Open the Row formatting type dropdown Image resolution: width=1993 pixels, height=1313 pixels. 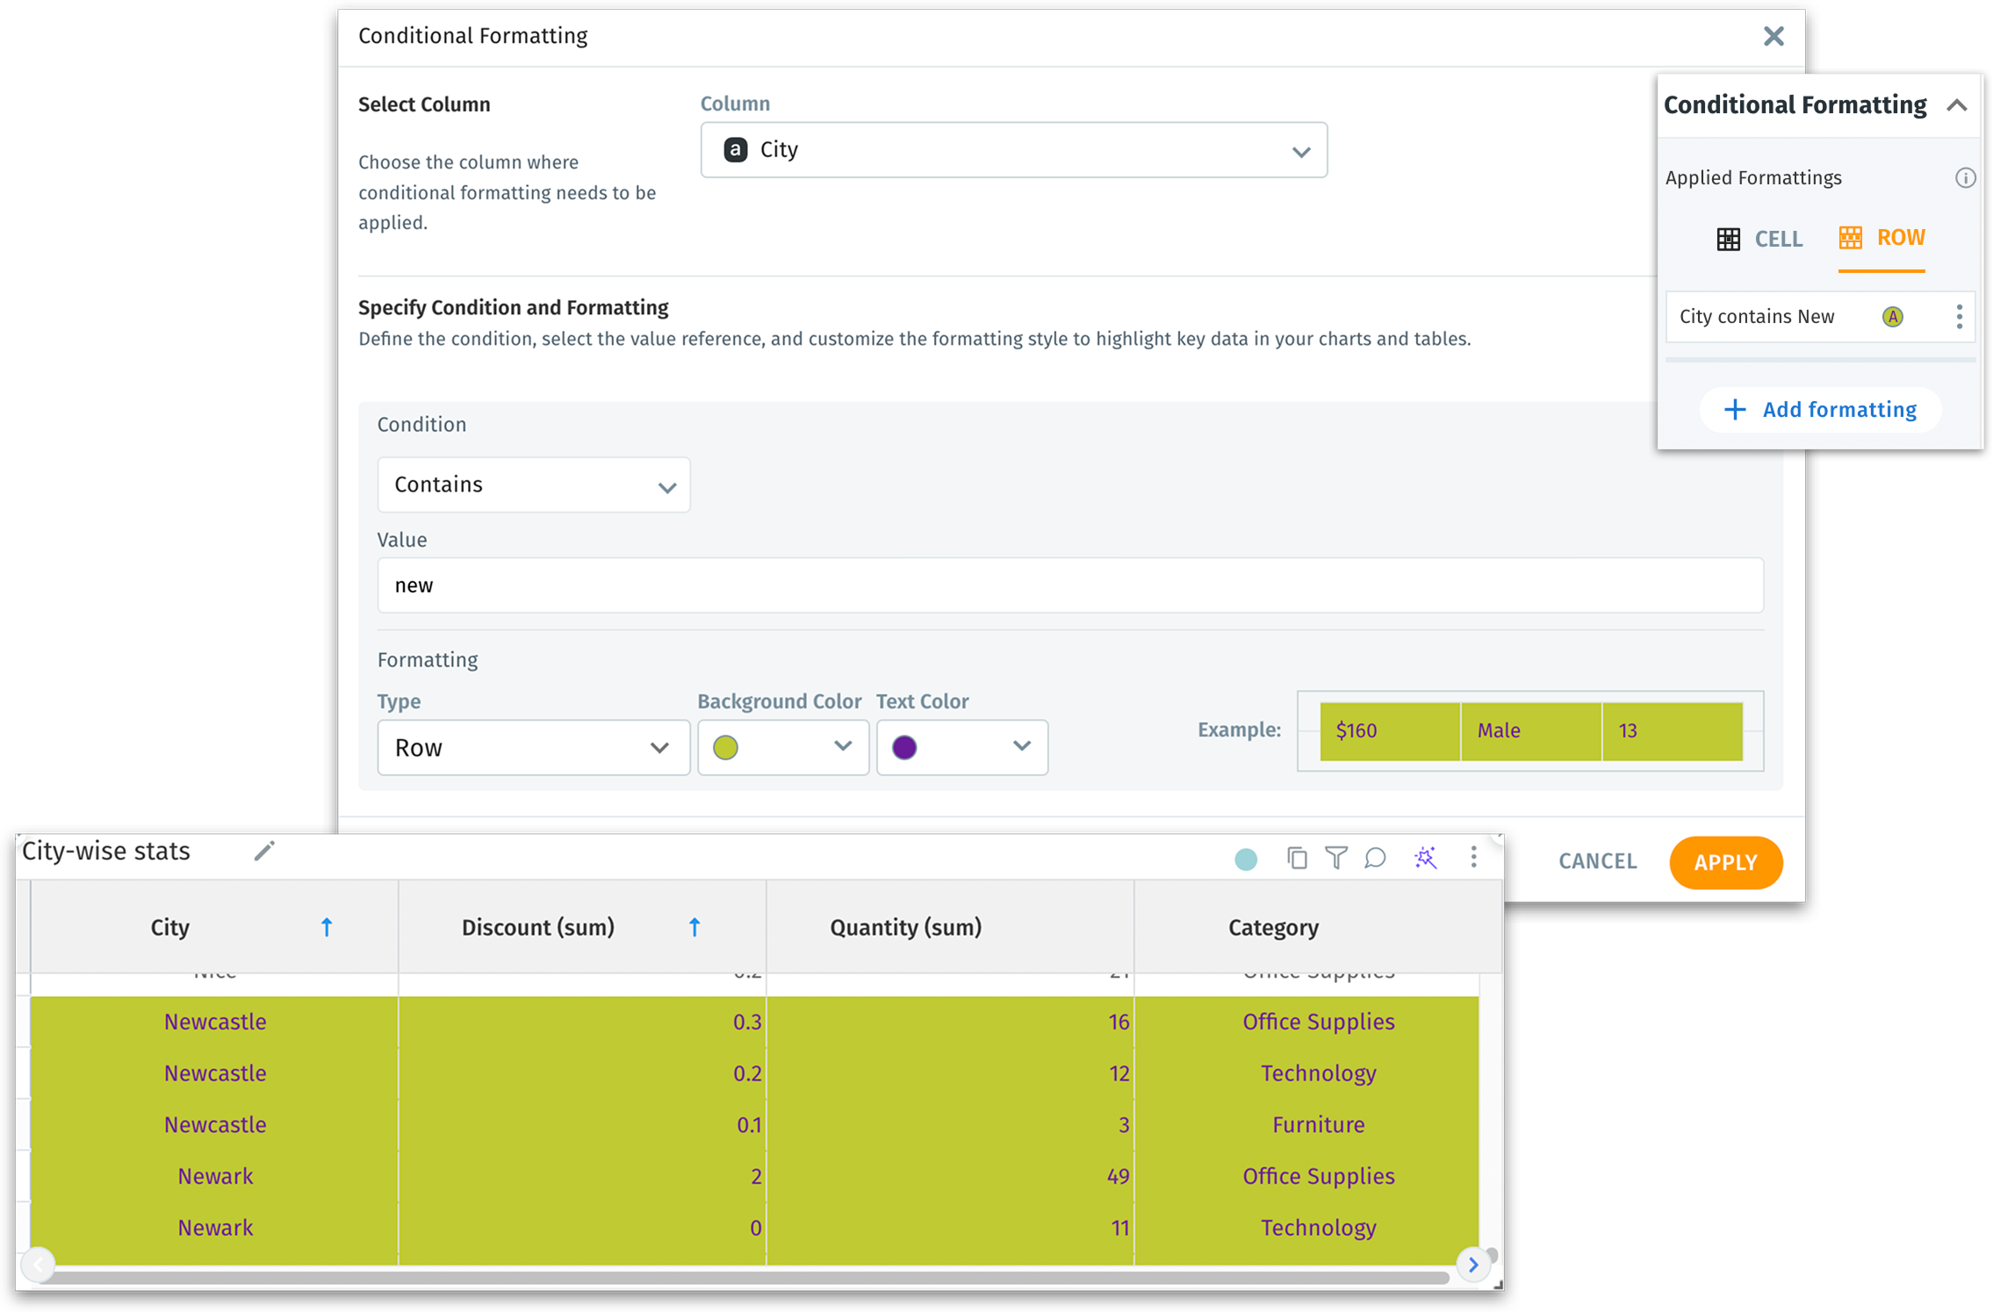533,748
